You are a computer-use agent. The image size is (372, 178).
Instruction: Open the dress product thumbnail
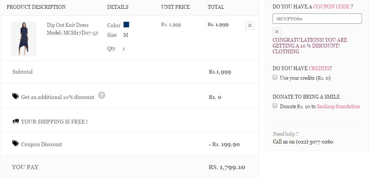(23, 39)
